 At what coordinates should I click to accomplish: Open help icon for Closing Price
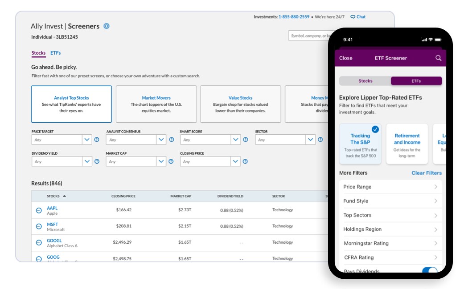pyautogui.click(x=245, y=161)
